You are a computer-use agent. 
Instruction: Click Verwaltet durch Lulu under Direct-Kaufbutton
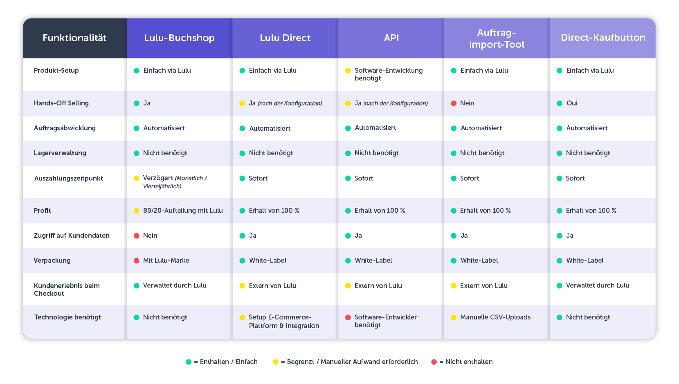point(598,285)
